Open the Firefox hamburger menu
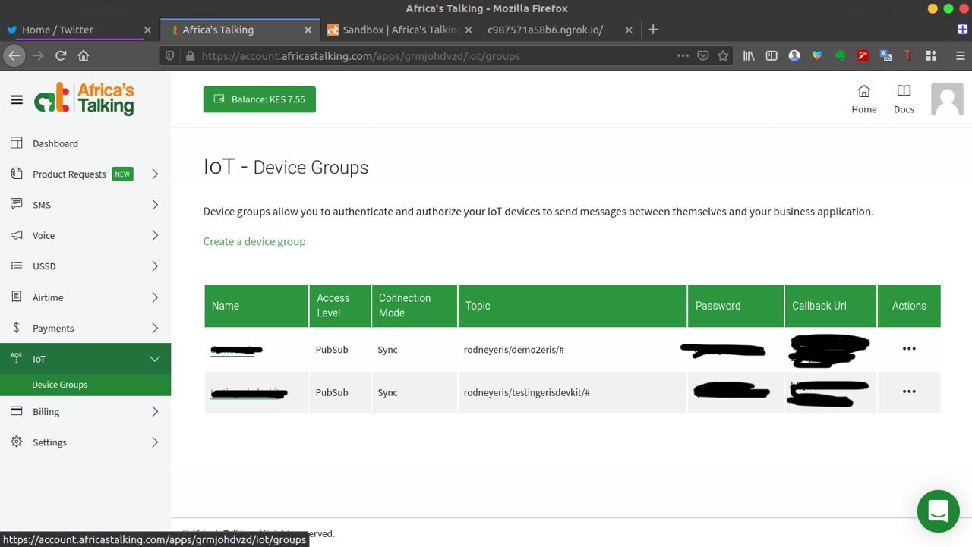 960,55
